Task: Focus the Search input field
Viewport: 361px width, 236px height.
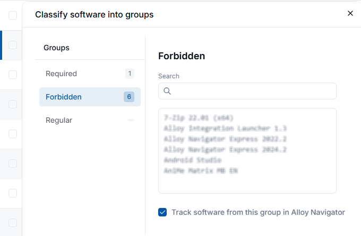Action: coord(247,91)
